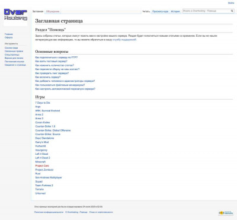Screen dimensions: 237x220
Task: Open the Заглавная tab
Action: click(38, 11)
